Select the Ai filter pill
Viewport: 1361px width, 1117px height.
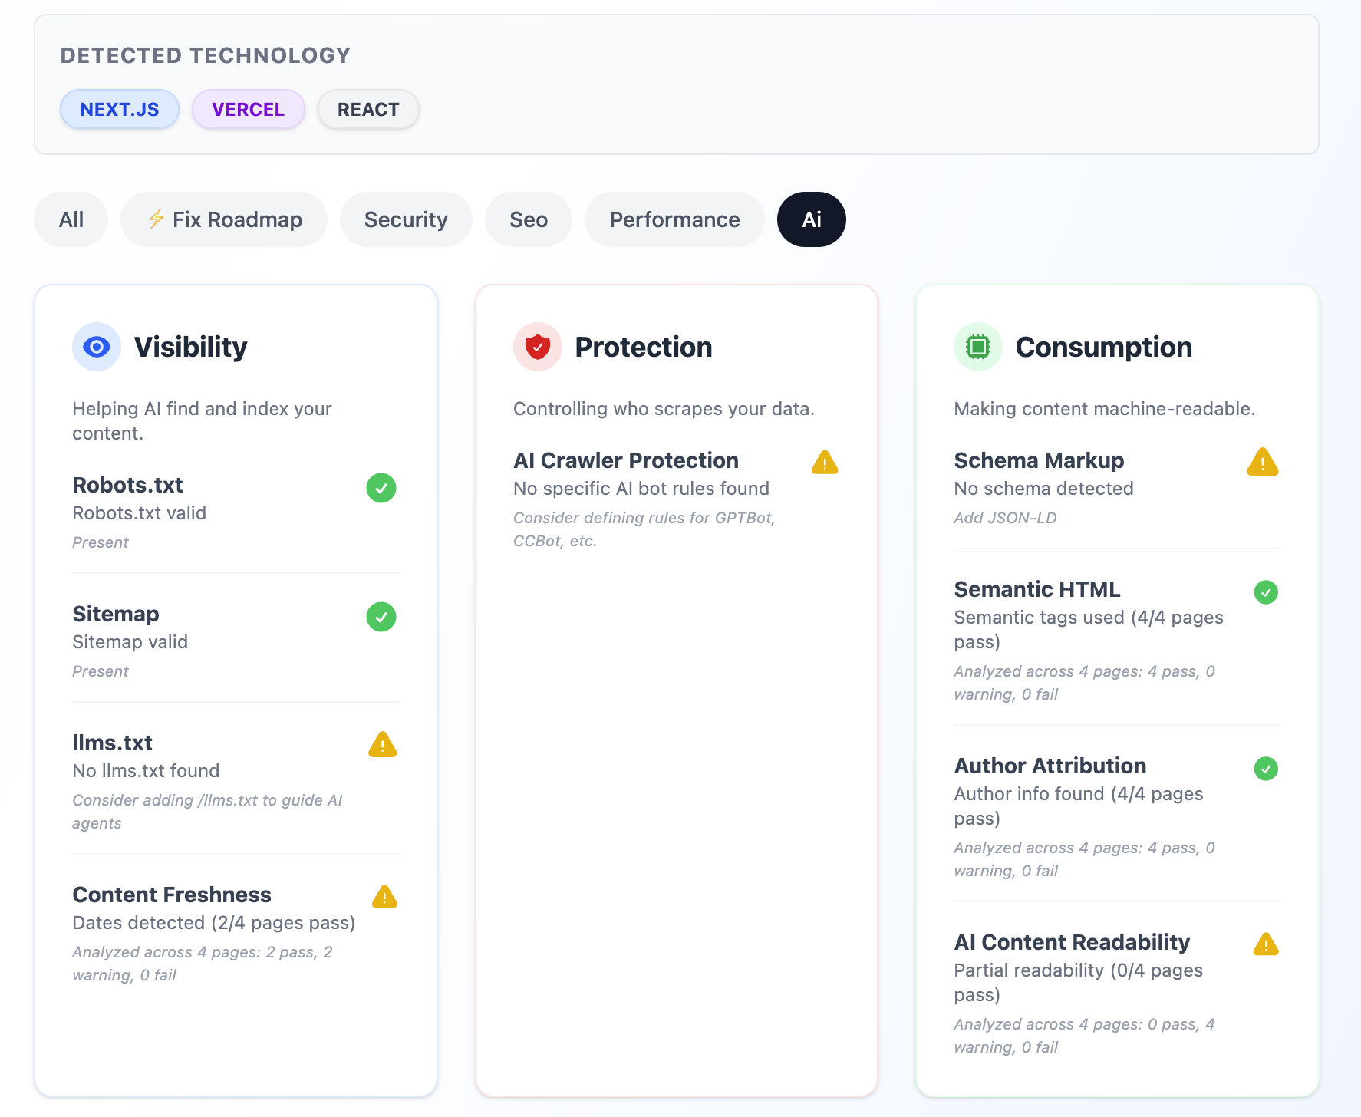pyautogui.click(x=811, y=219)
